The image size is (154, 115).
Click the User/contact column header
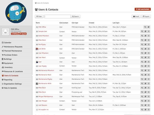(x=64, y=23)
